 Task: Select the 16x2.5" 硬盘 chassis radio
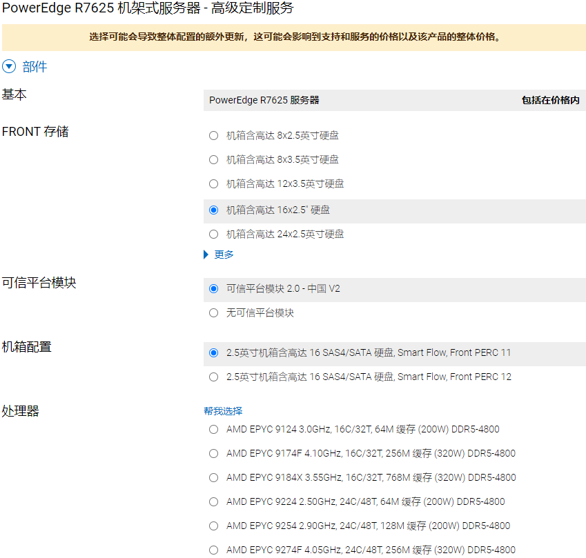pyautogui.click(x=213, y=210)
